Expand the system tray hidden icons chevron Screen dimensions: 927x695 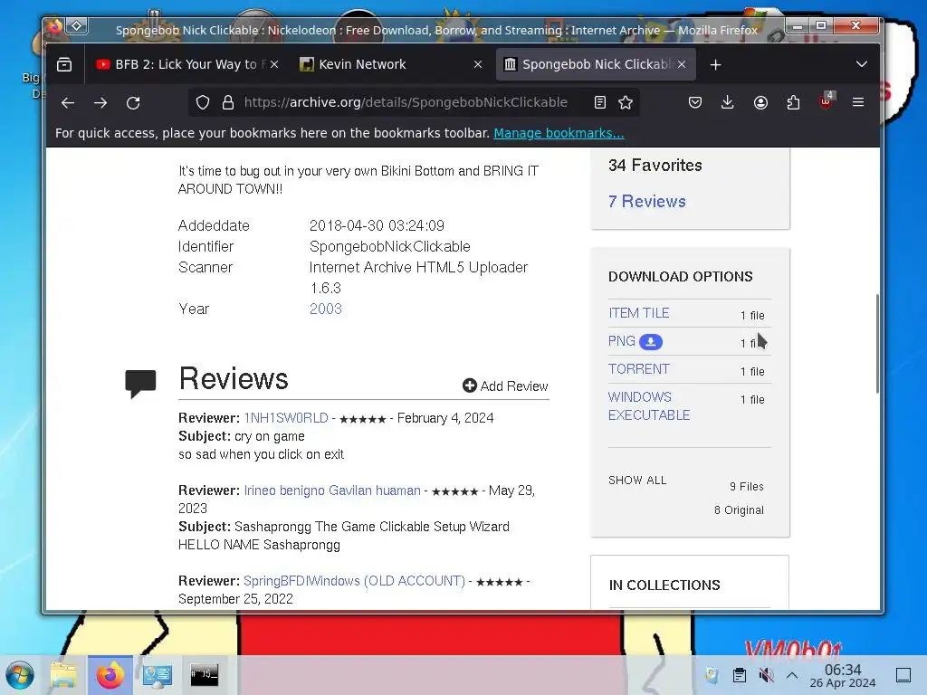792,675
